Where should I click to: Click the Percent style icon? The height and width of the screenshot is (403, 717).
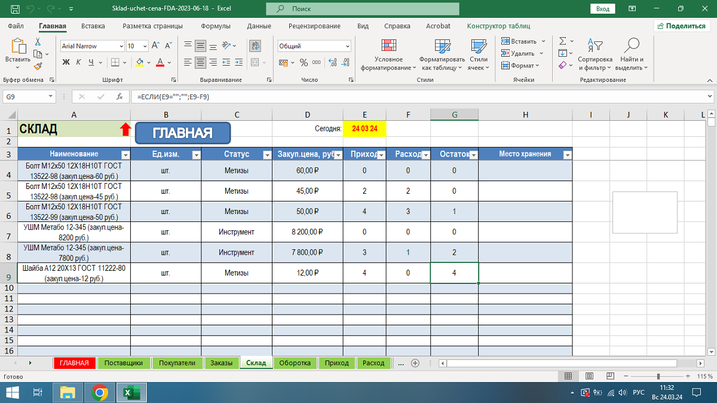pyautogui.click(x=304, y=62)
